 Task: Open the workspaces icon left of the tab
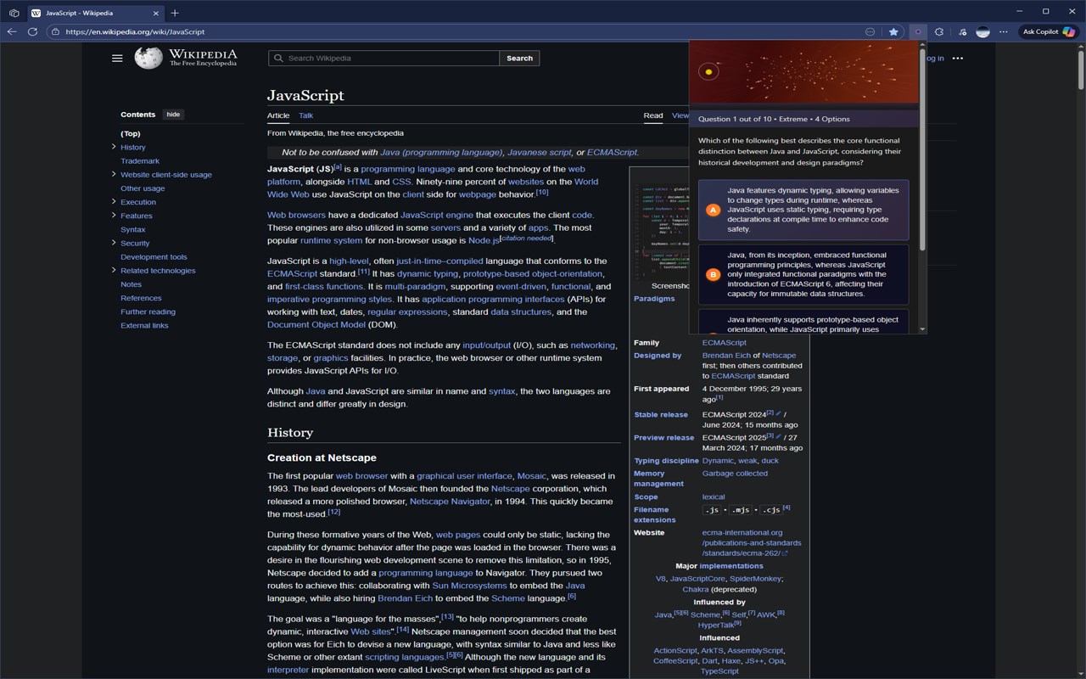point(14,13)
